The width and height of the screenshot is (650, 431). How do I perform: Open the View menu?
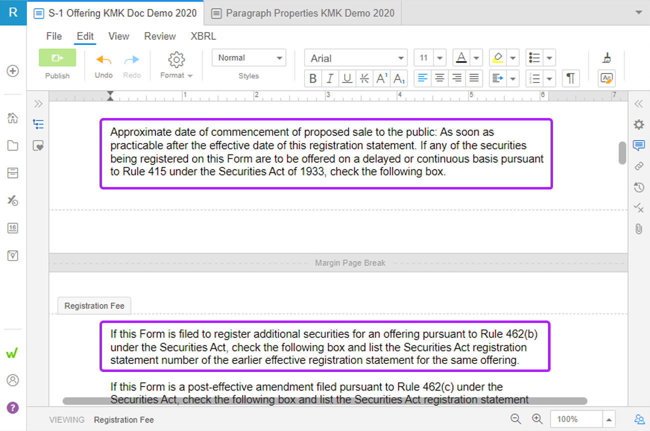pyautogui.click(x=118, y=36)
